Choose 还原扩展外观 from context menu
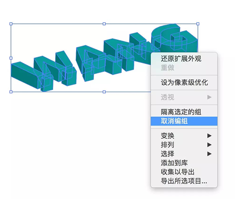This screenshot has height=199, width=235. pos(184,59)
